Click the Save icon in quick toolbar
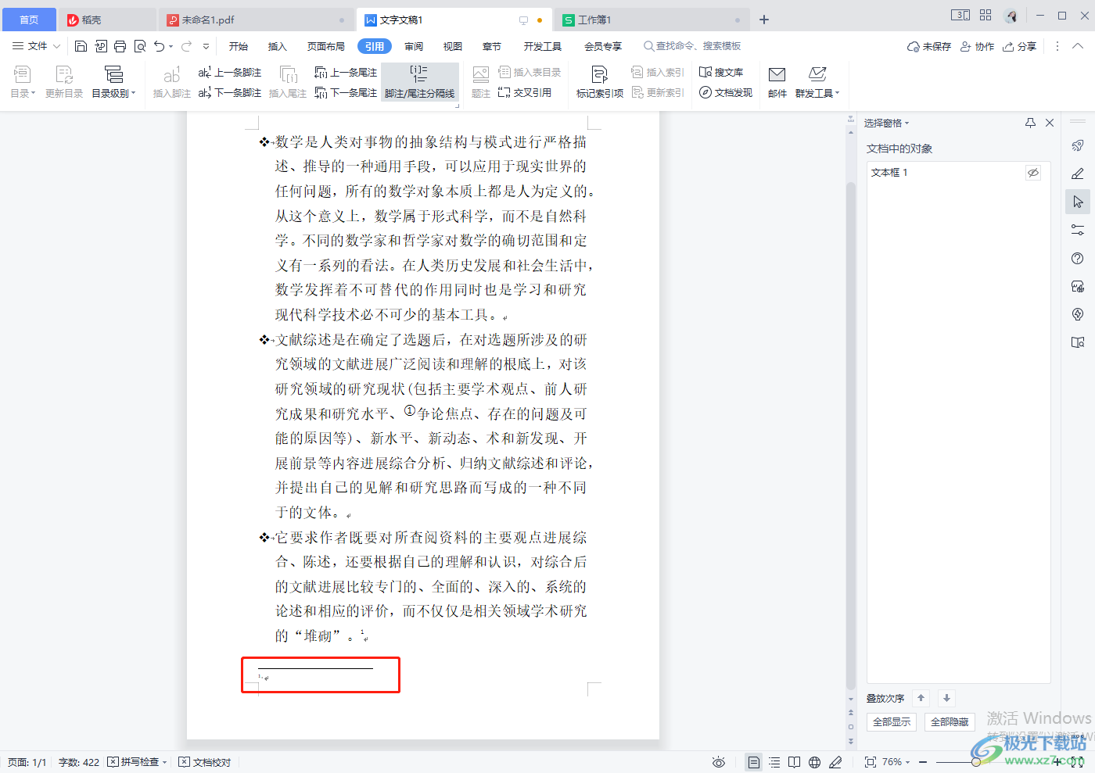1095x773 pixels. click(81, 46)
